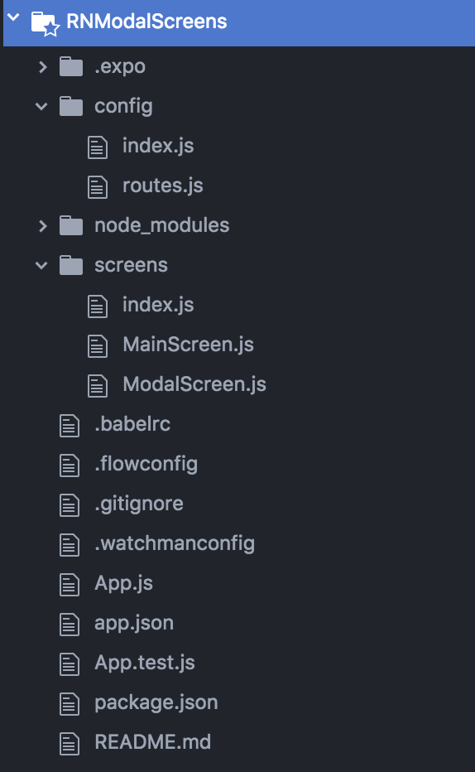
Task: Click the file icon next to package.json
Action: click(x=70, y=703)
